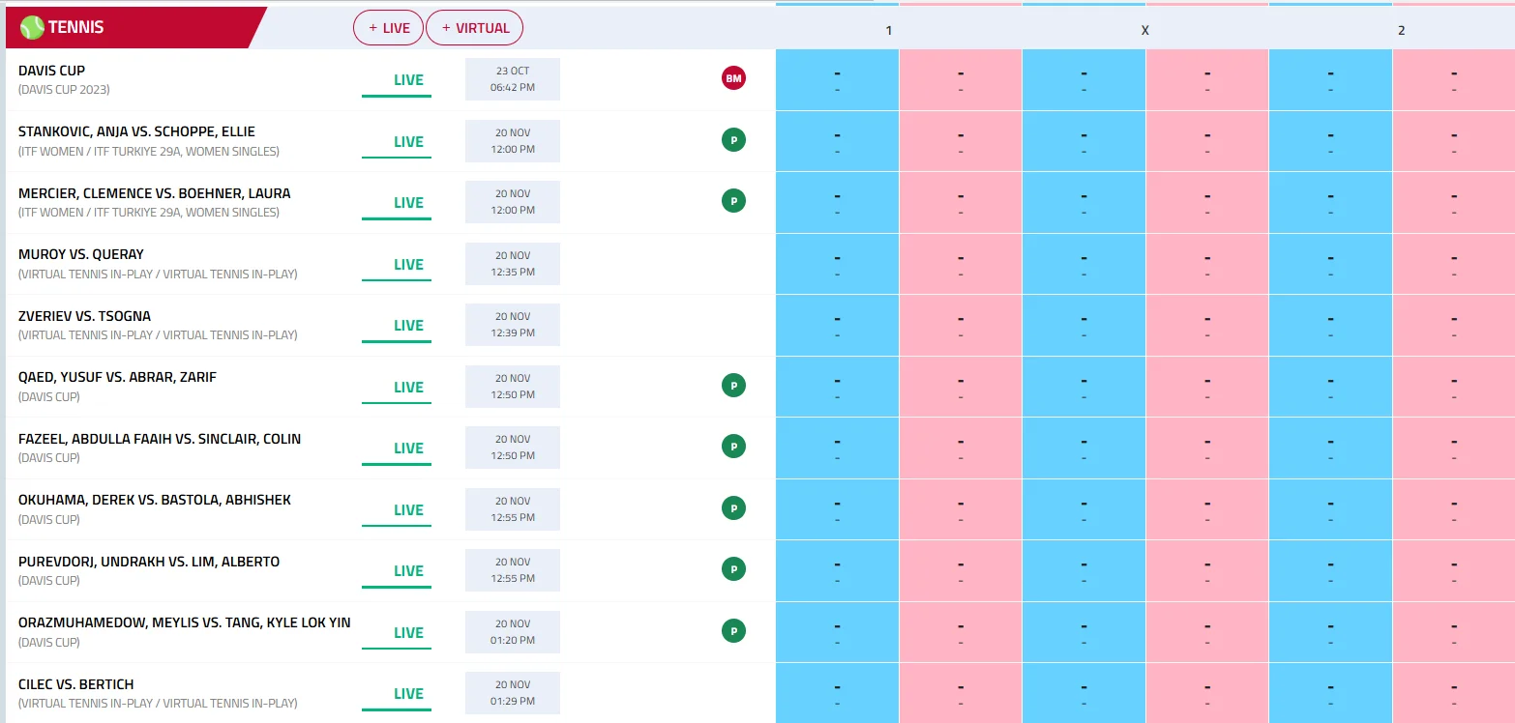The image size is (1515, 723).
Task: Click the green P badge for Stankovic vs. Schoppe
Action: click(x=733, y=140)
